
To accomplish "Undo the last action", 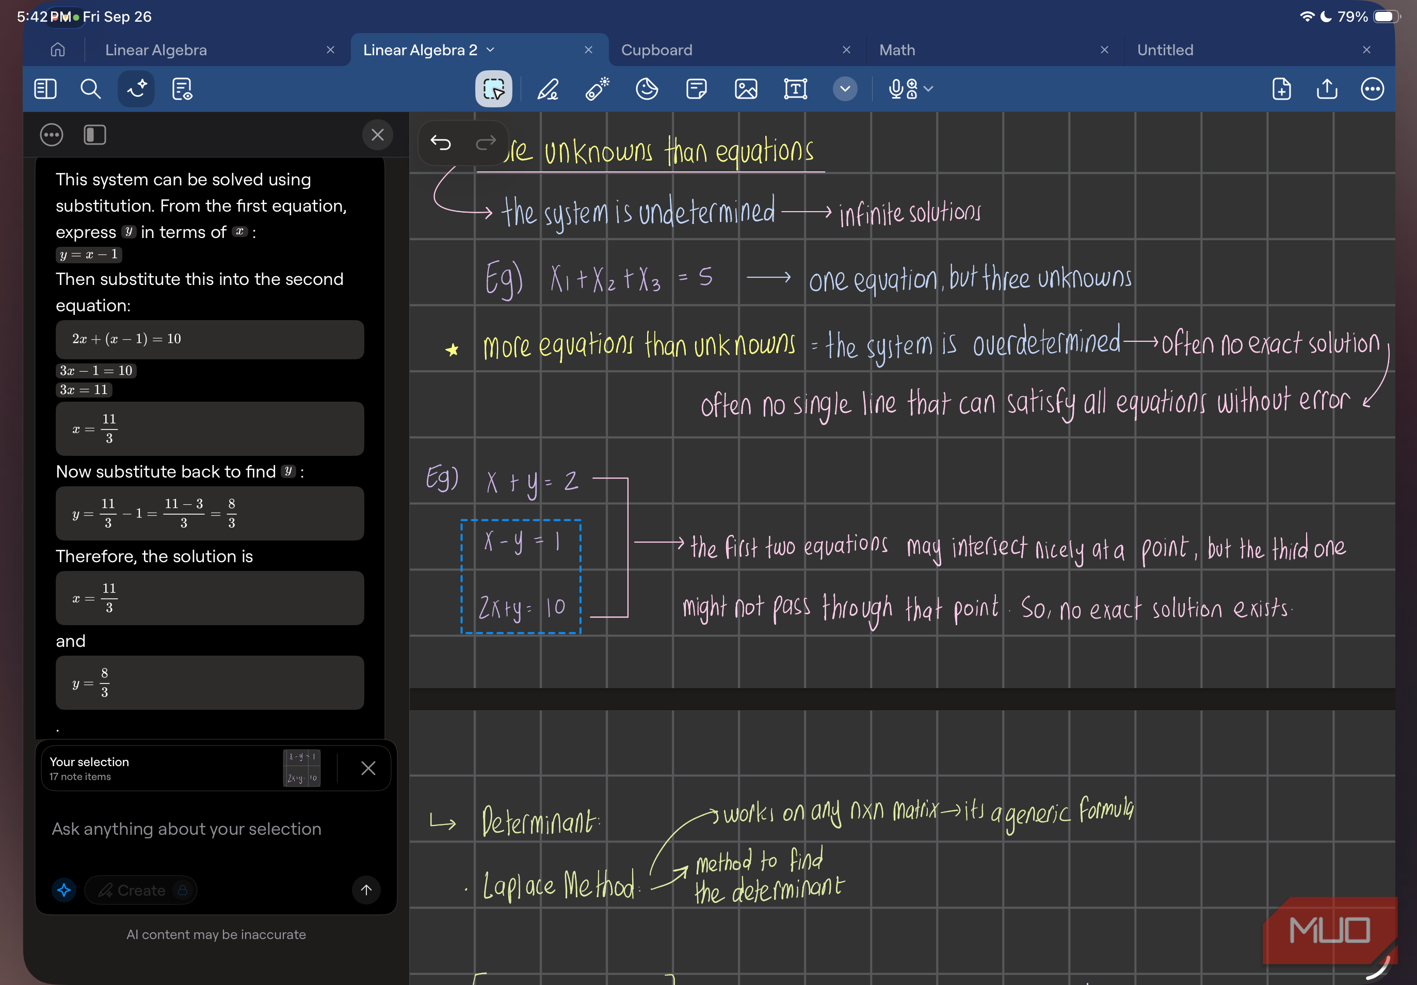I will pos(441,142).
